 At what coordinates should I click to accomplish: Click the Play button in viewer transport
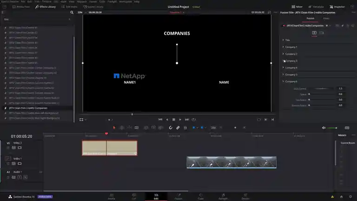[180, 120]
